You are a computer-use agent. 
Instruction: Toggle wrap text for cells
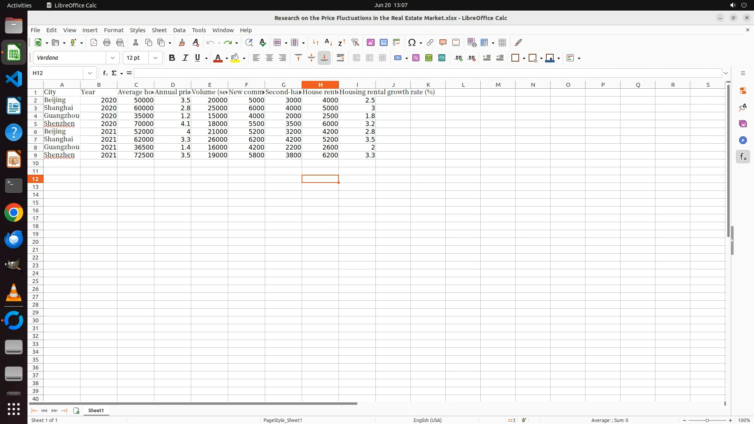340,58
